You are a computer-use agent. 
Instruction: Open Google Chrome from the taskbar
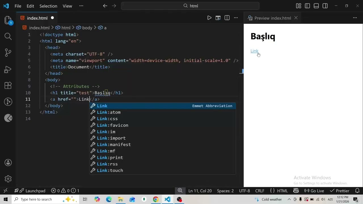tap(155, 199)
